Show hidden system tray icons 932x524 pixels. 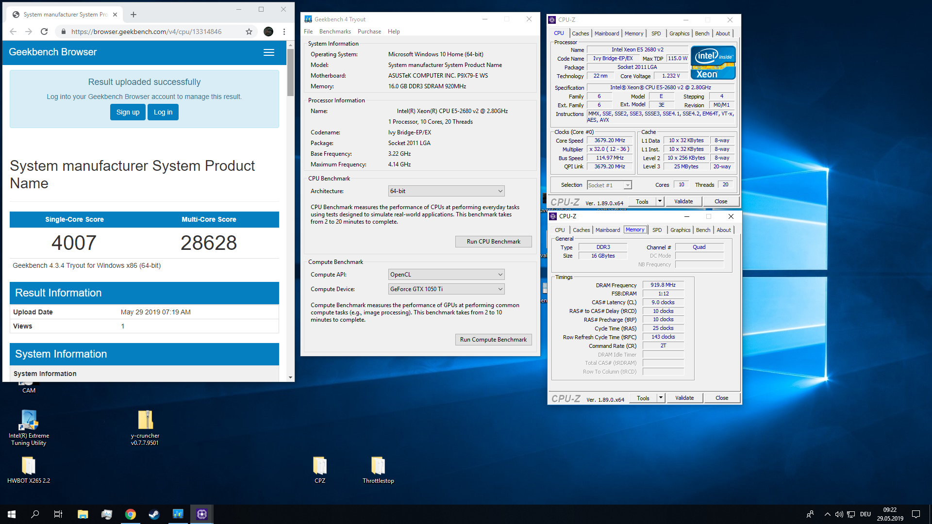(x=827, y=514)
